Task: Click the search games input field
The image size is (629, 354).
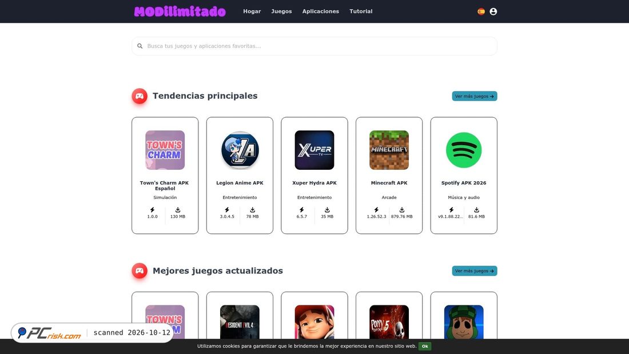Action: pos(314,46)
